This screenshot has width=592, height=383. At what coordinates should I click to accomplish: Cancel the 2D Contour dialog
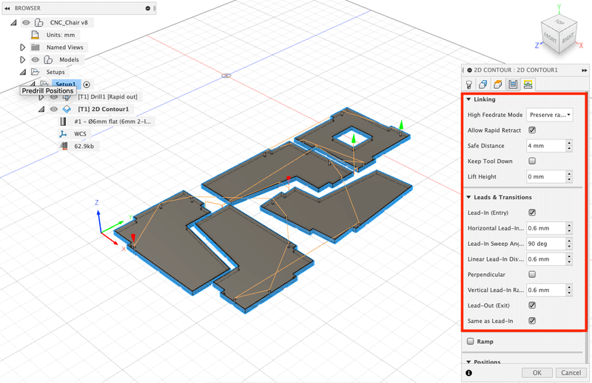click(570, 373)
